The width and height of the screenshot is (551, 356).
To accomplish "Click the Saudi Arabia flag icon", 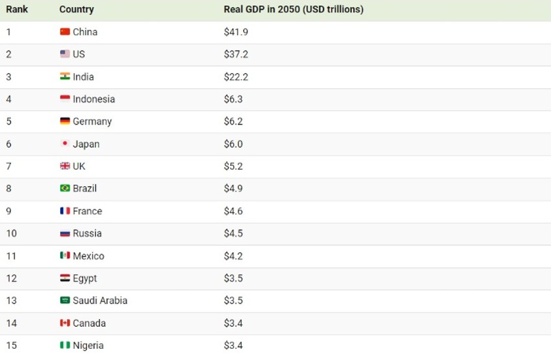I will 65,300.
